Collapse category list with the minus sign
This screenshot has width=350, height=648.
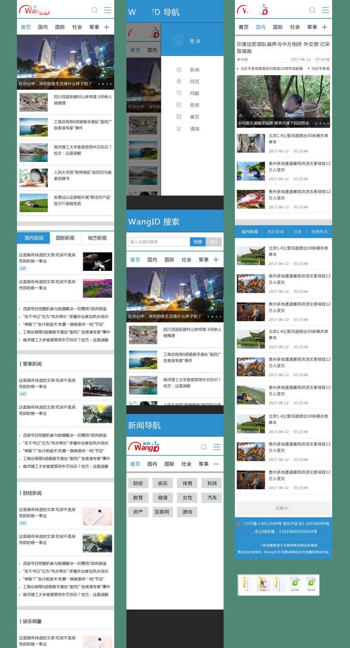click(216, 464)
